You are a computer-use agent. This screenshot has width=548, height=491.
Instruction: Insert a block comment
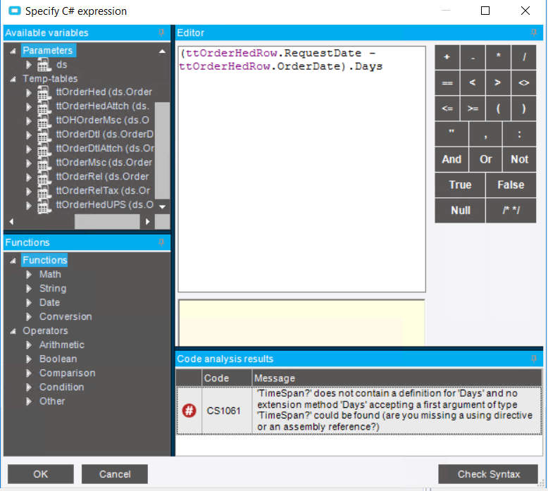coord(511,211)
